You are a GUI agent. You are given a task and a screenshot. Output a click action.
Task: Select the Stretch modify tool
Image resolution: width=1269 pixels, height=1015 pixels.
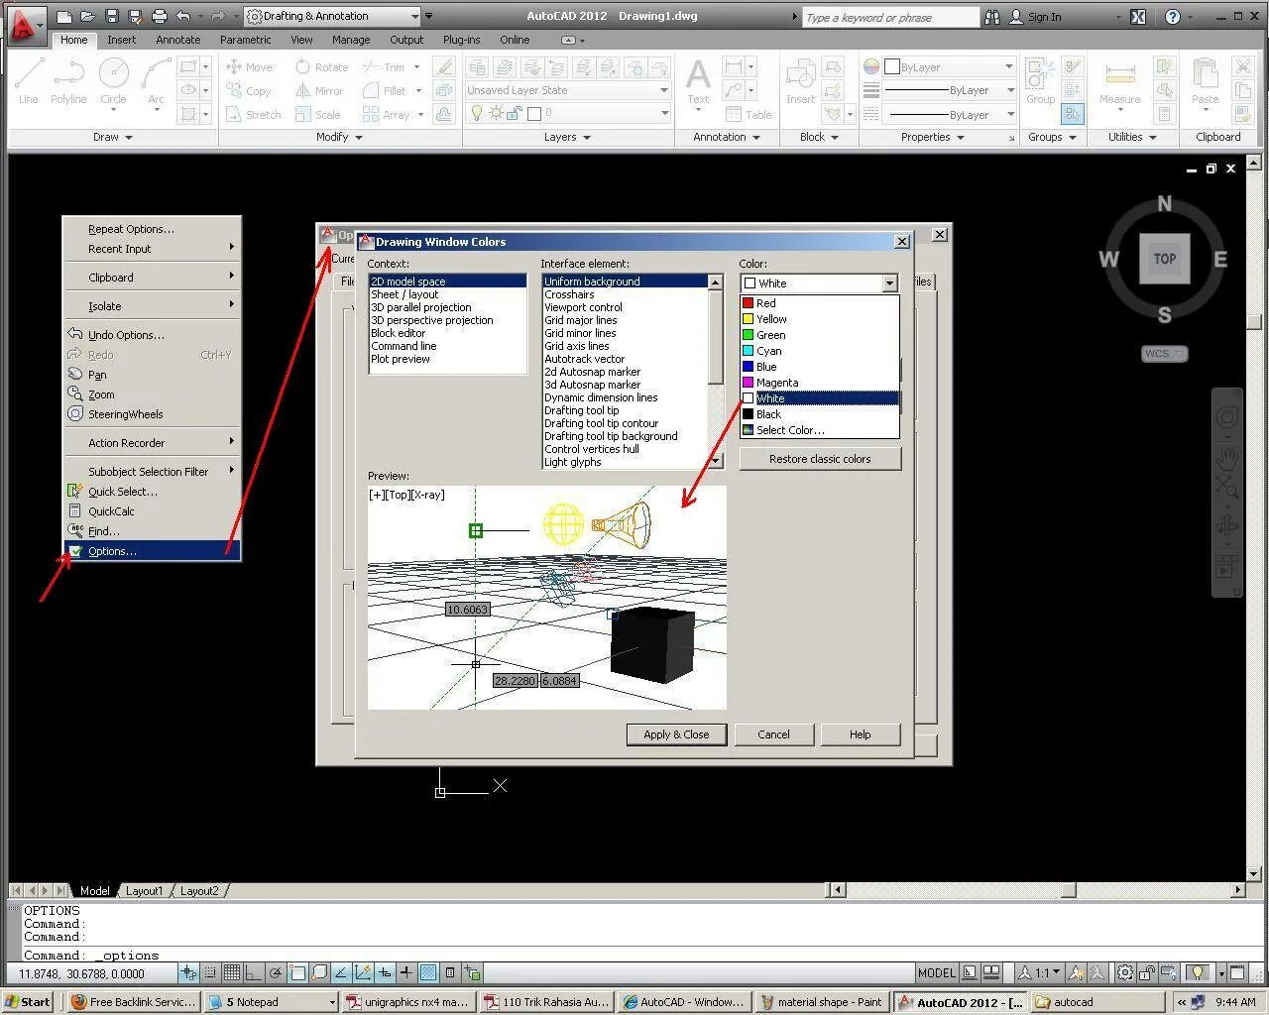[254, 115]
